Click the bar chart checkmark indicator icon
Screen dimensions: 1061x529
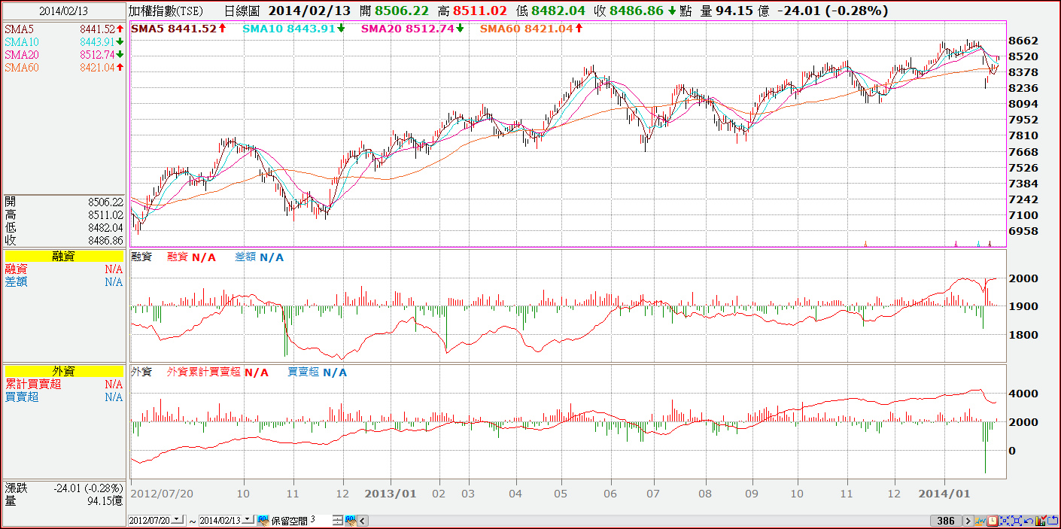point(1041,521)
